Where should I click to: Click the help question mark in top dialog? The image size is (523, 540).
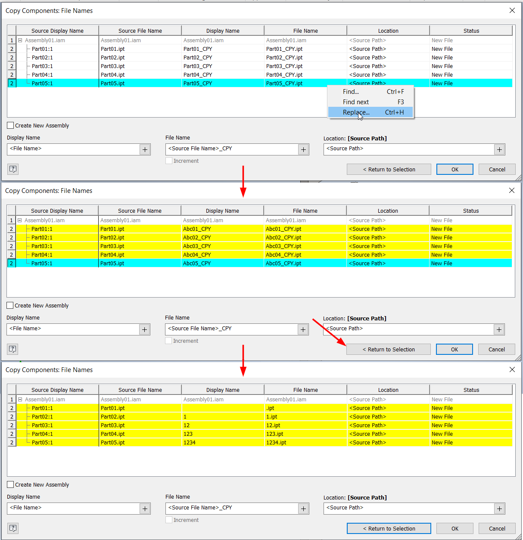pos(13,169)
